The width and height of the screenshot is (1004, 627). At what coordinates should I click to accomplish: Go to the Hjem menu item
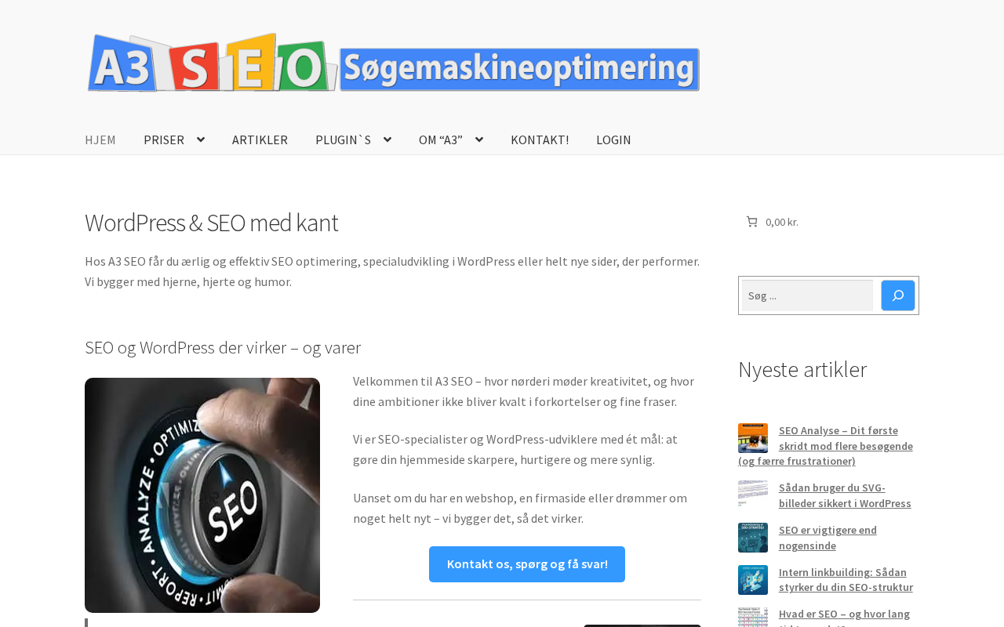(x=100, y=140)
